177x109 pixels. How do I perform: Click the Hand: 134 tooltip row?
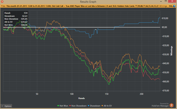pos(16,13)
